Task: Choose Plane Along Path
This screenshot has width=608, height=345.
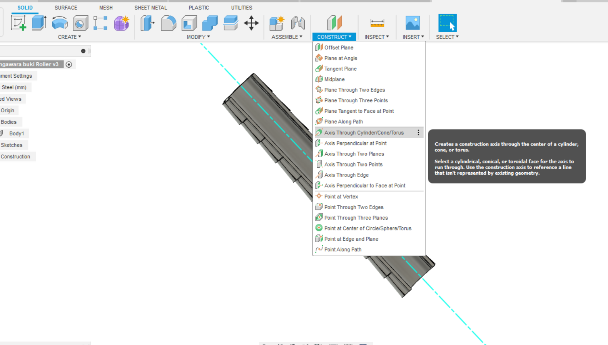Action: coord(369,122)
